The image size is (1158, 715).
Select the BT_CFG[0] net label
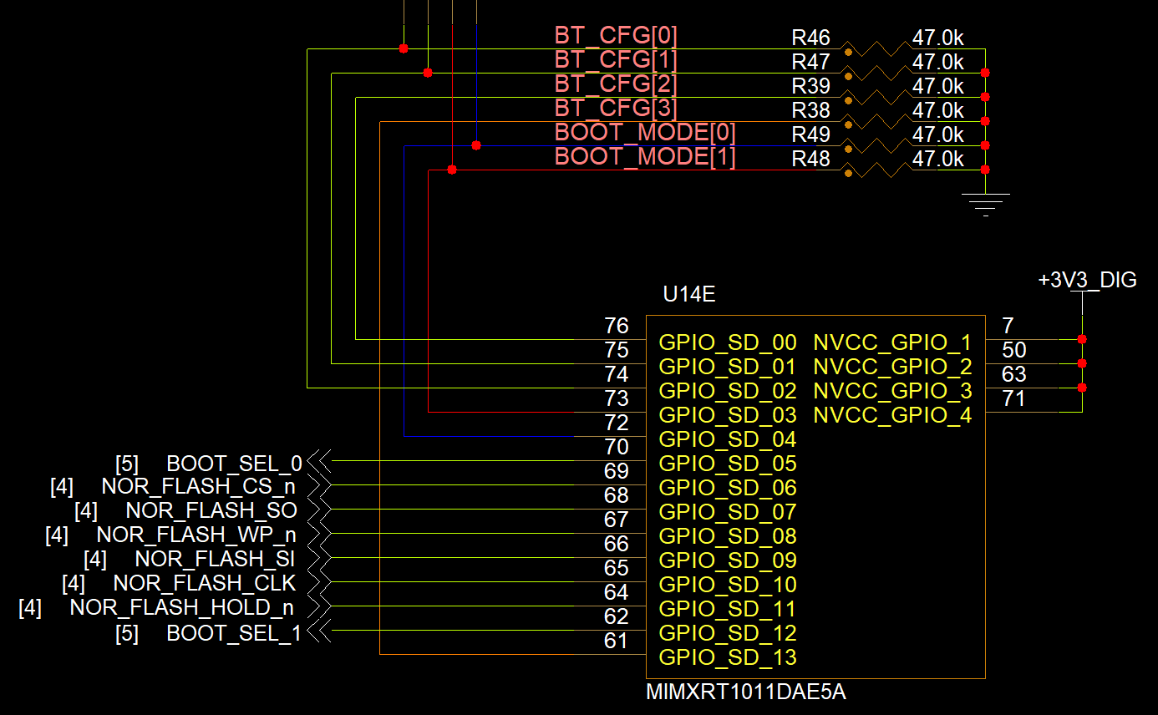(x=616, y=36)
